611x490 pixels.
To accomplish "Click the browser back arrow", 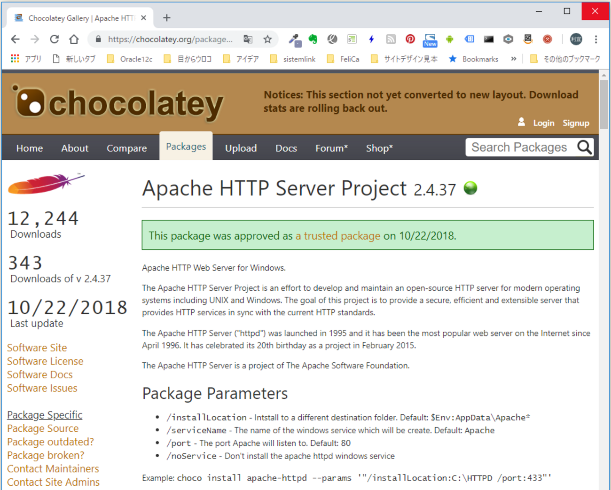I will coord(15,39).
